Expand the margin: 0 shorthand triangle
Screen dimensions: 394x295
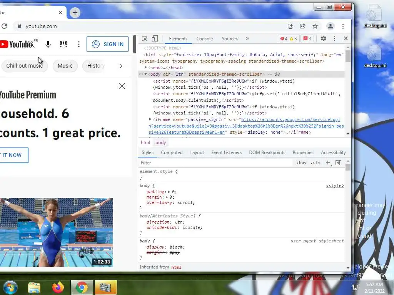point(166,197)
